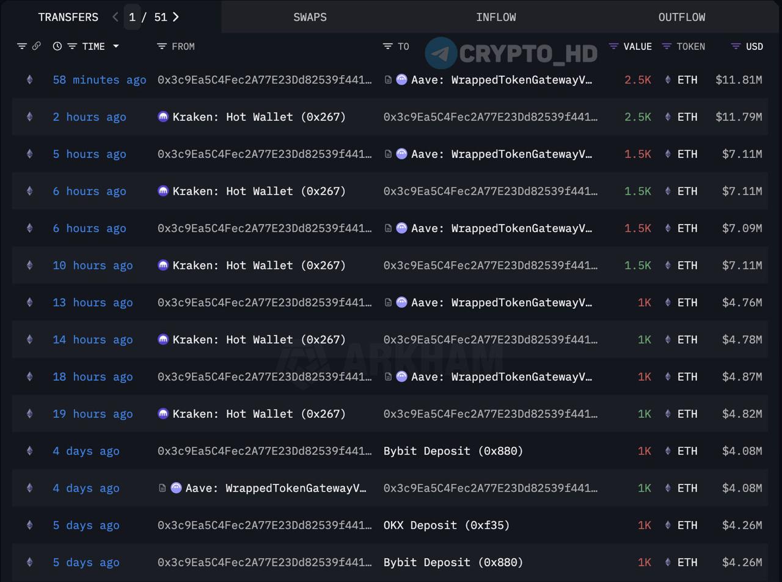The width and height of the screenshot is (782, 582).
Task: Click the clock icon in the column header
Action: point(57,46)
